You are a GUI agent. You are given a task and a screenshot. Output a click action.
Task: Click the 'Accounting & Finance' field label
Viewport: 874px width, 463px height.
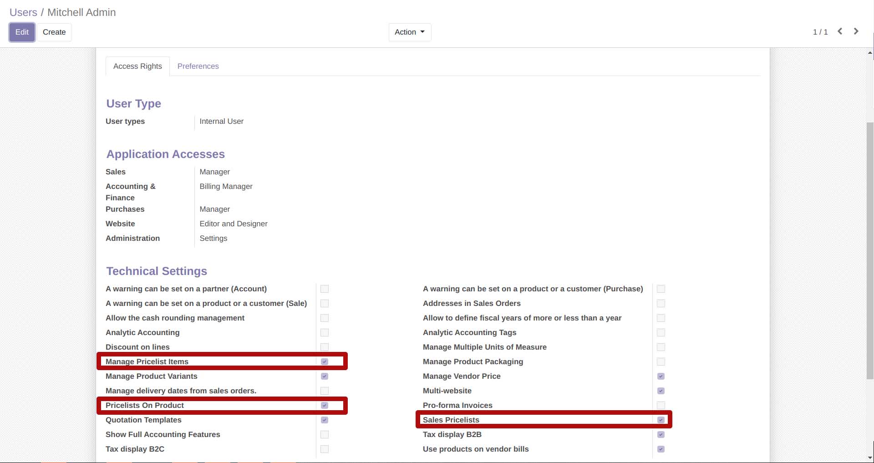click(x=131, y=192)
